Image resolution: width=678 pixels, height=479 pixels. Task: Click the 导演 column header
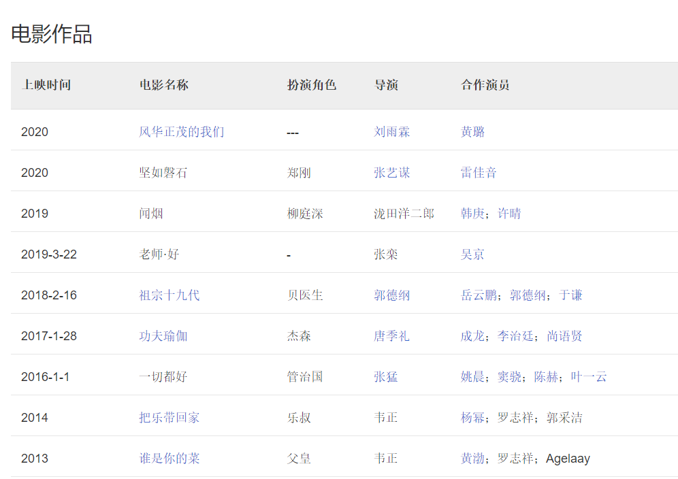[x=386, y=85]
